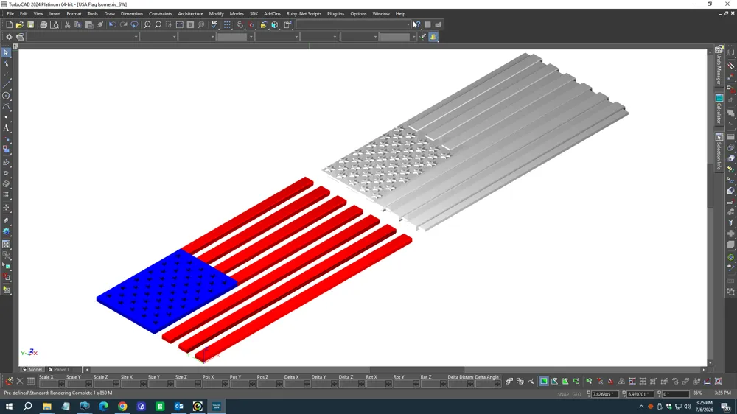Cut selection with scissors icon
The height and width of the screenshot is (414, 737).
click(68, 24)
